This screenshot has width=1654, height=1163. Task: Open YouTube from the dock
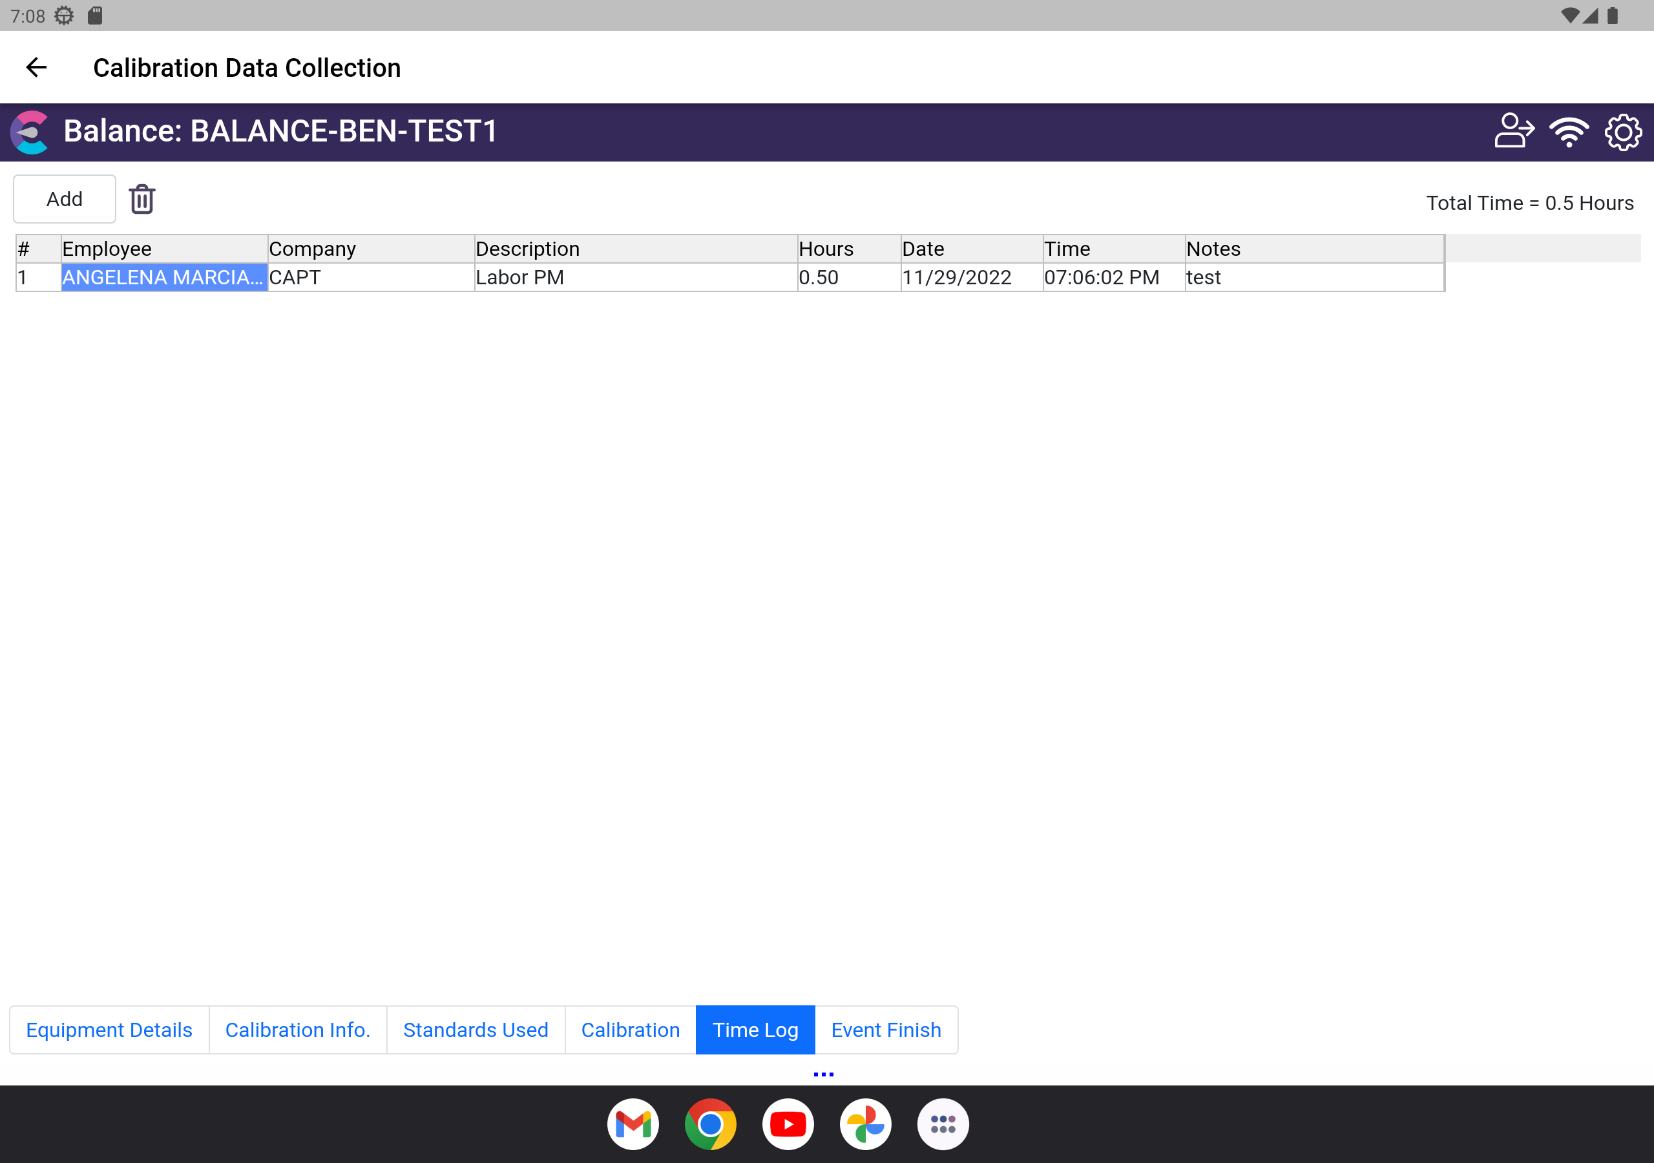tap(788, 1124)
